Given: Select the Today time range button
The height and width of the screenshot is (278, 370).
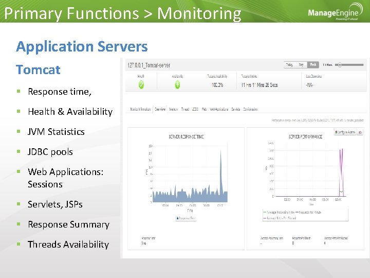Looking at the screenshot, I should 289,65.
